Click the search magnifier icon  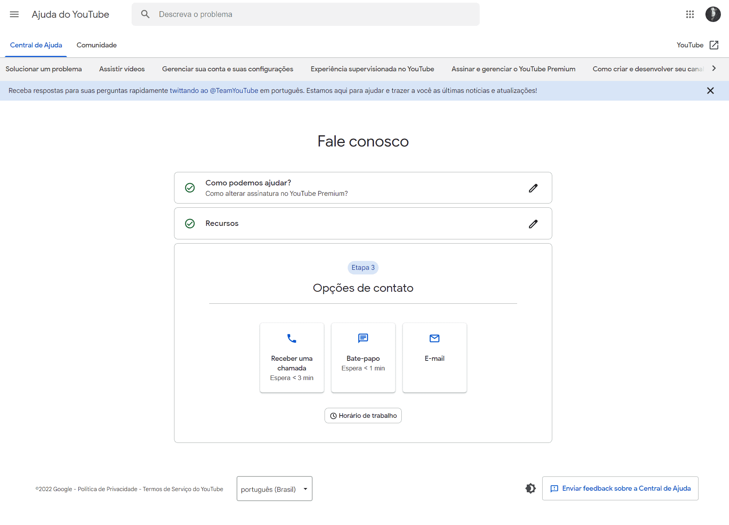point(145,14)
